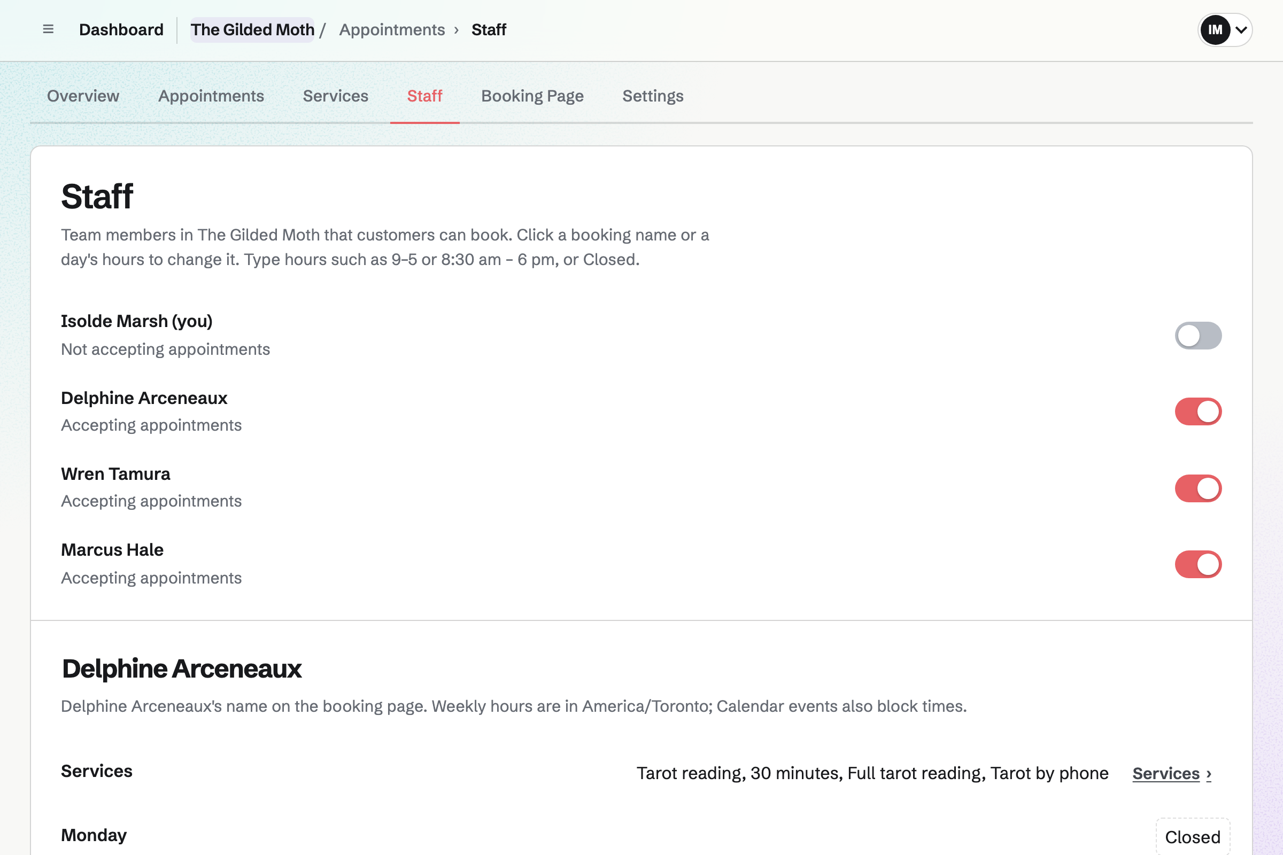Viewport: 1283px width, 855px height.
Task: Select Marcus Hale in staff list
Action: click(x=112, y=550)
